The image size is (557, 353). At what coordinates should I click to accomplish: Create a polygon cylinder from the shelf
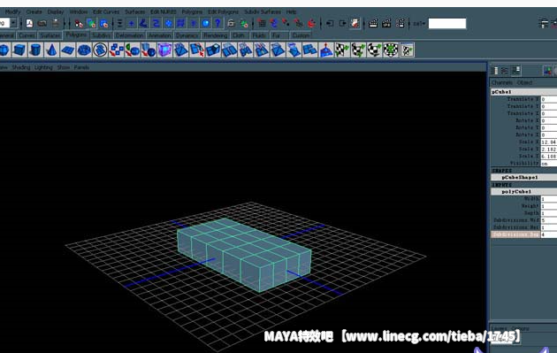pyautogui.click(x=35, y=50)
